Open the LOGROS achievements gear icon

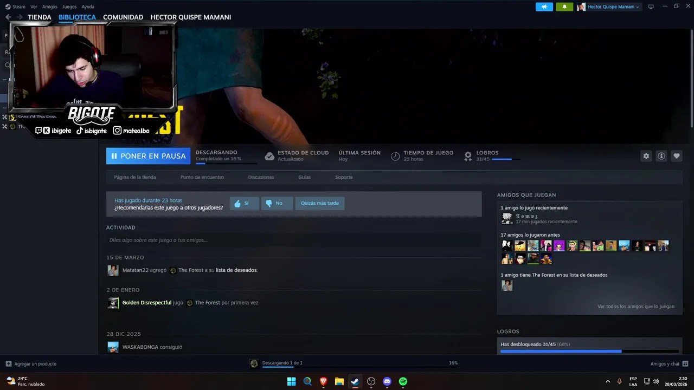pos(468,156)
